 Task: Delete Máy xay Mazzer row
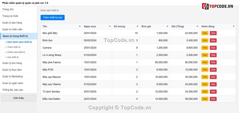(x=213, y=77)
